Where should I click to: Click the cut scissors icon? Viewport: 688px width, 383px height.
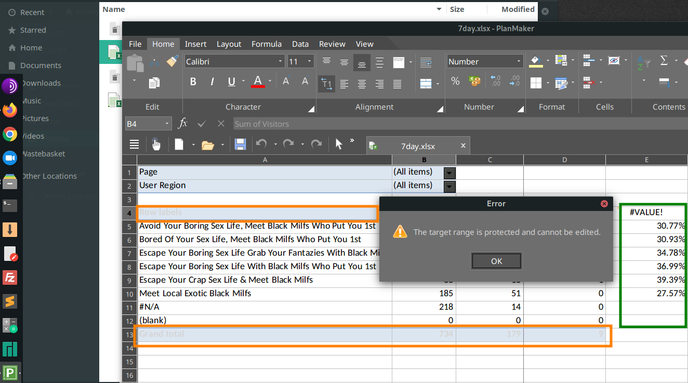pos(154,61)
